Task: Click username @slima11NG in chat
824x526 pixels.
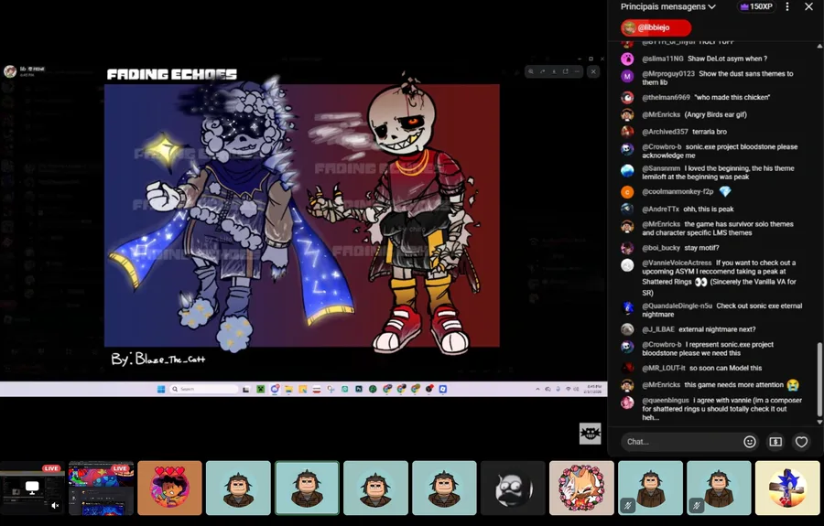Action: pos(662,59)
